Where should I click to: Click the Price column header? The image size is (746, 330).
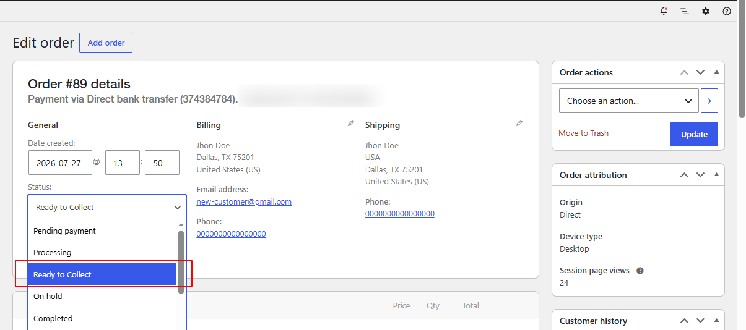401,305
